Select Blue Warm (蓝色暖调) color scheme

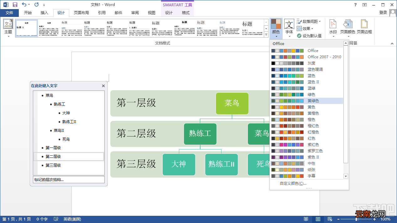click(x=307, y=69)
